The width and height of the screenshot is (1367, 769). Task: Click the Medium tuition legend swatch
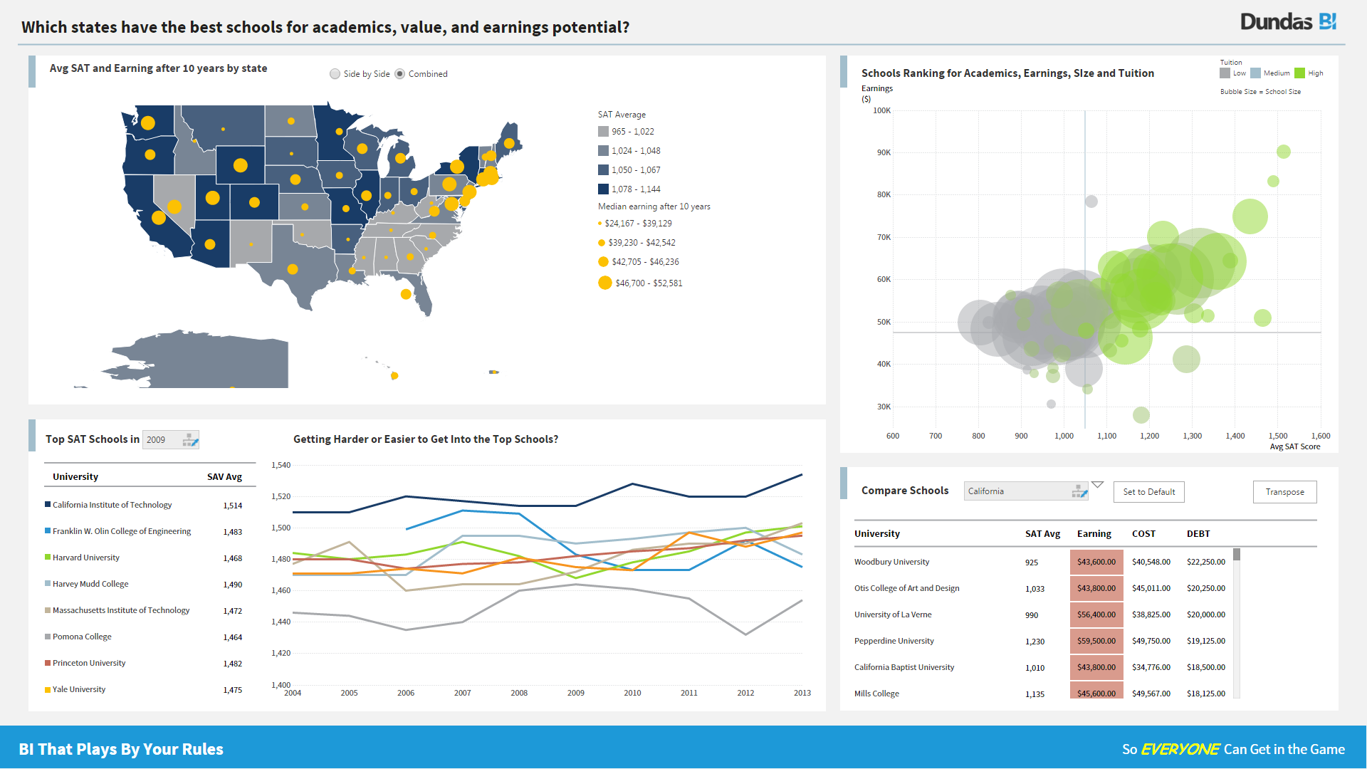point(1256,73)
